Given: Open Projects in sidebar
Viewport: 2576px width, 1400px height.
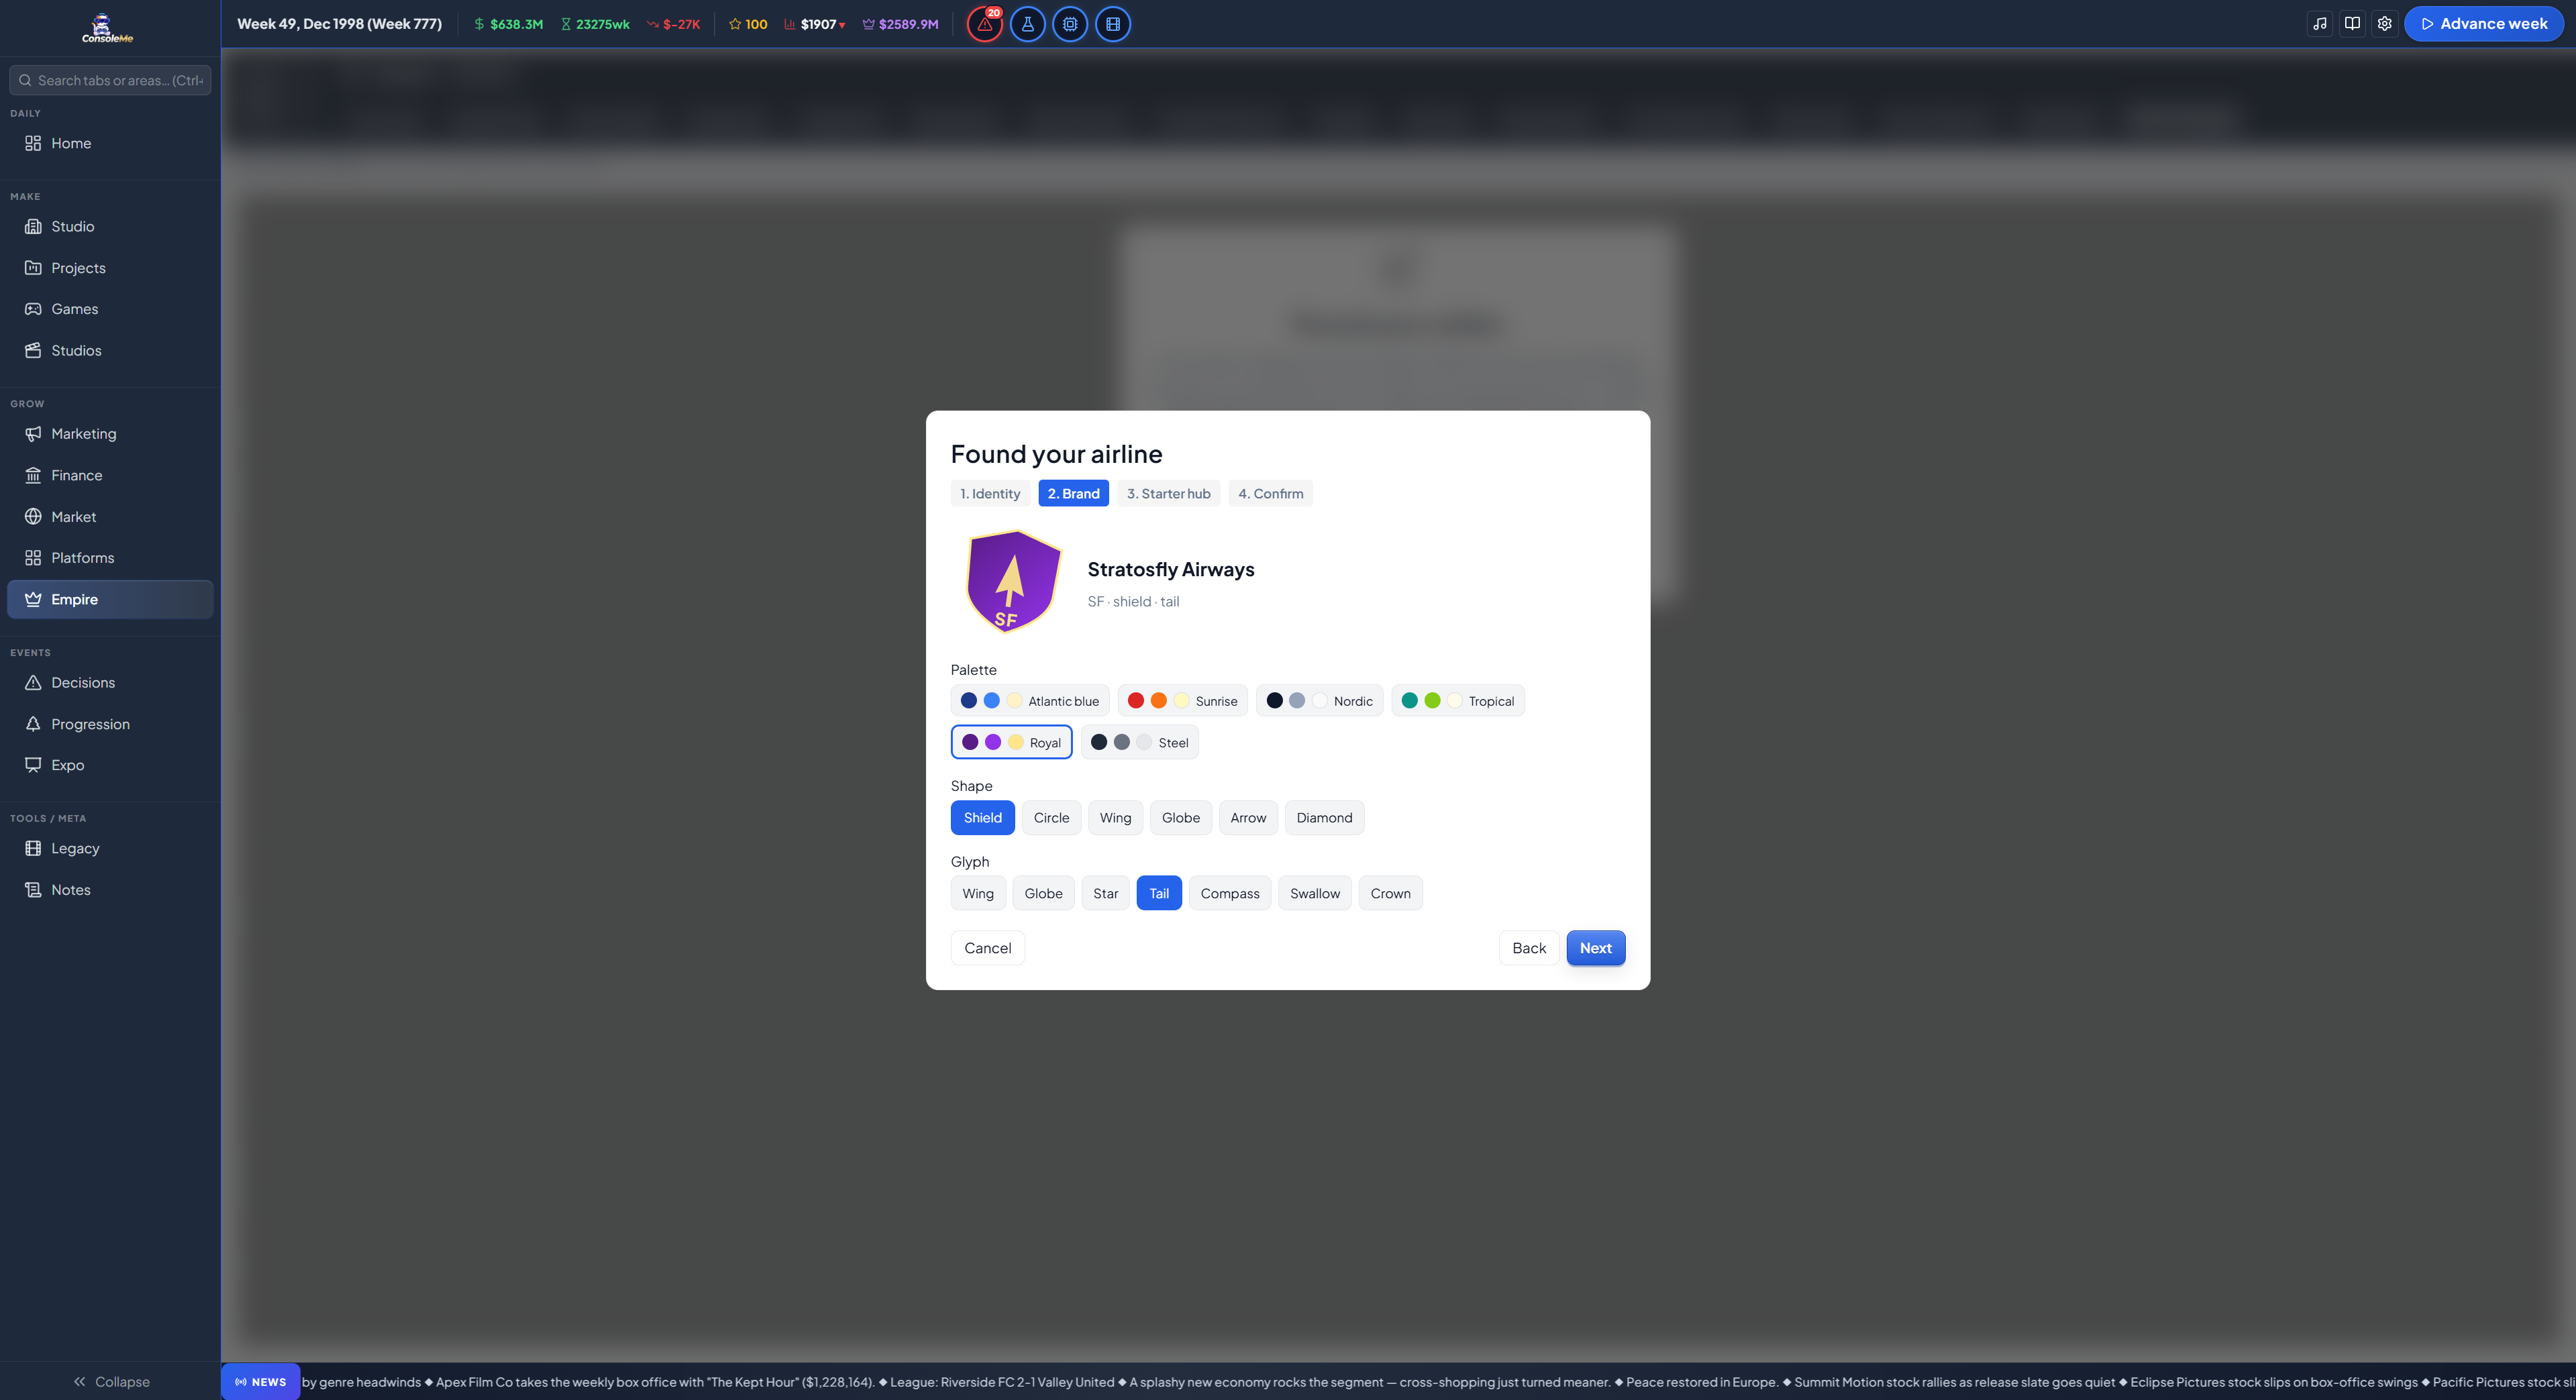Looking at the screenshot, I should (110, 268).
